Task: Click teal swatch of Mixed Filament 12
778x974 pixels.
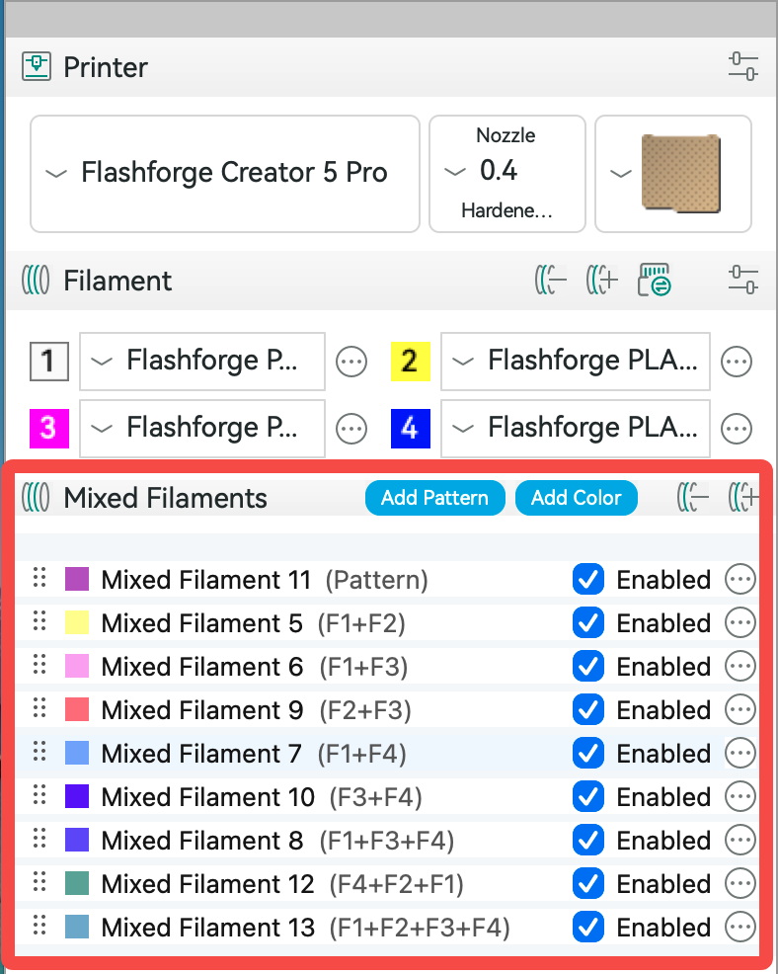Action: point(77,883)
